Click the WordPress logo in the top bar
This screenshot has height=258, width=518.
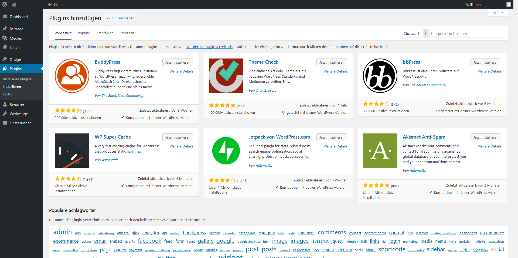pyautogui.click(x=4, y=4)
